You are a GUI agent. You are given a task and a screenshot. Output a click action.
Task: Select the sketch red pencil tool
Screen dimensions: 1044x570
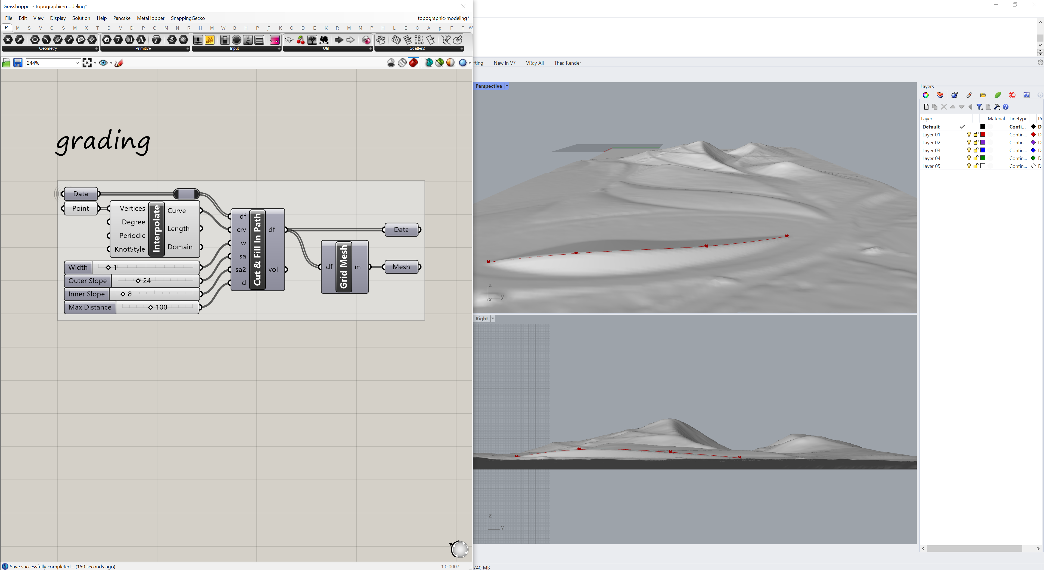[119, 63]
